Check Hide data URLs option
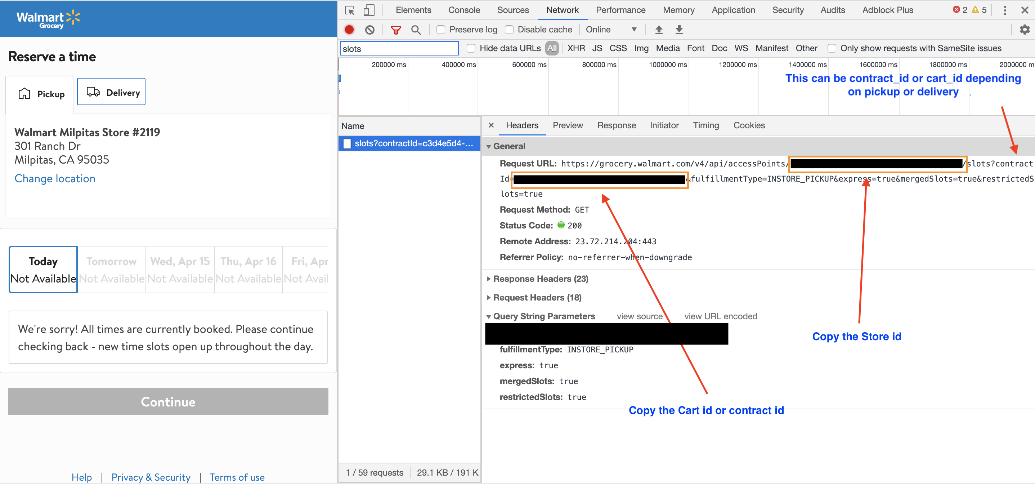The image size is (1035, 485). click(x=471, y=48)
